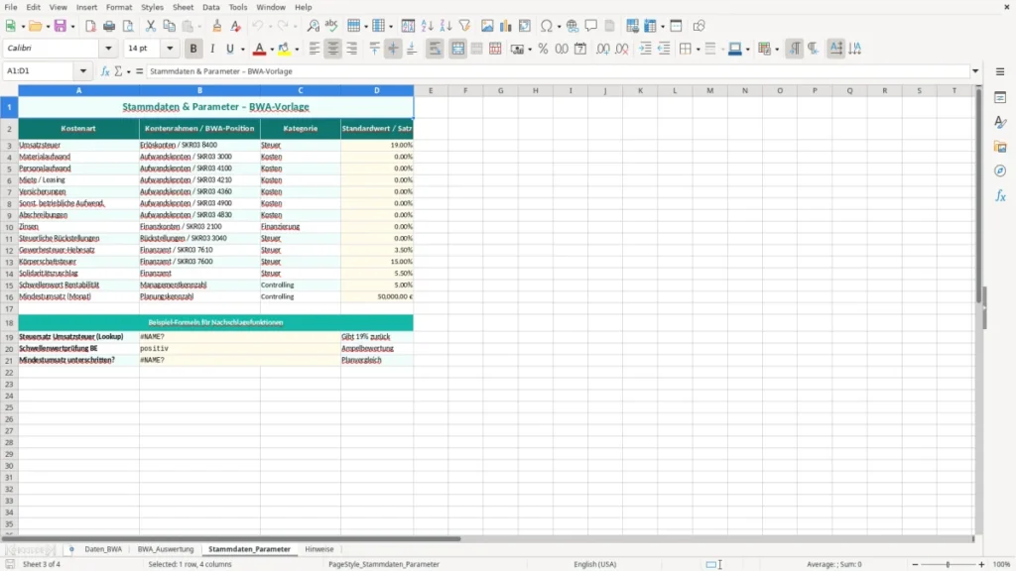Select the Clone Formatting paintbrush
Image resolution: width=1016 pixels, height=571 pixels.
tap(217, 26)
